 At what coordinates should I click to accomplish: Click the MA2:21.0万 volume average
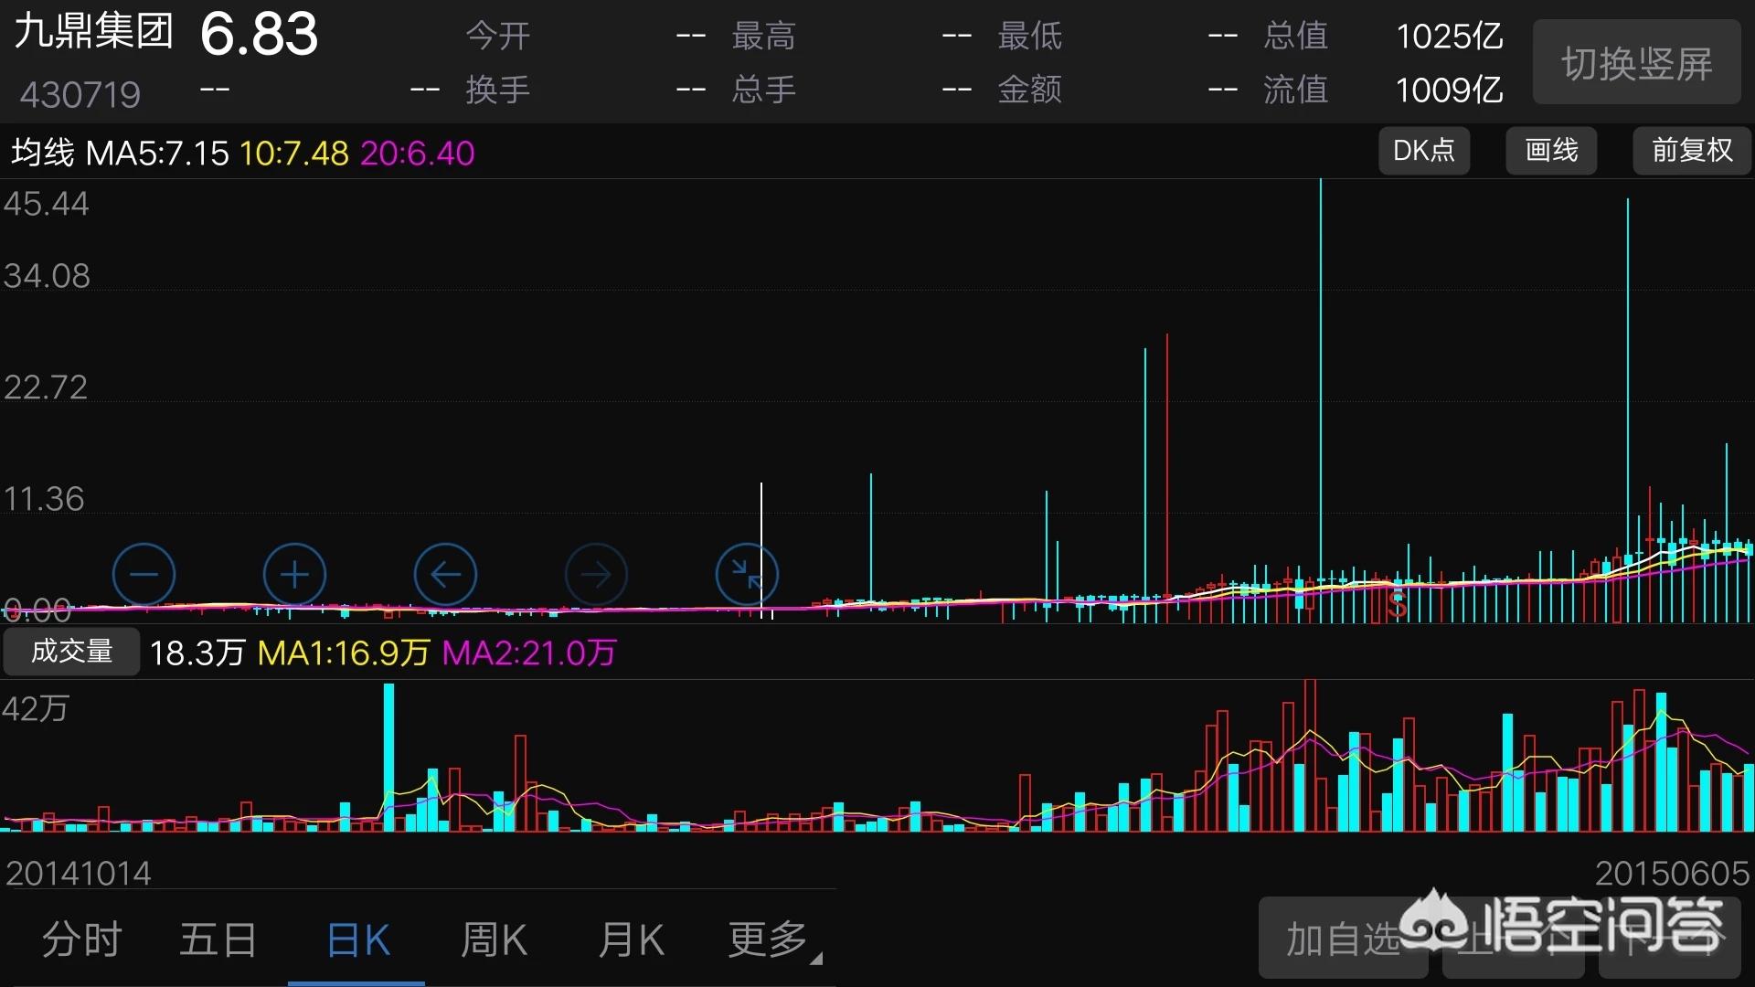[x=529, y=653]
